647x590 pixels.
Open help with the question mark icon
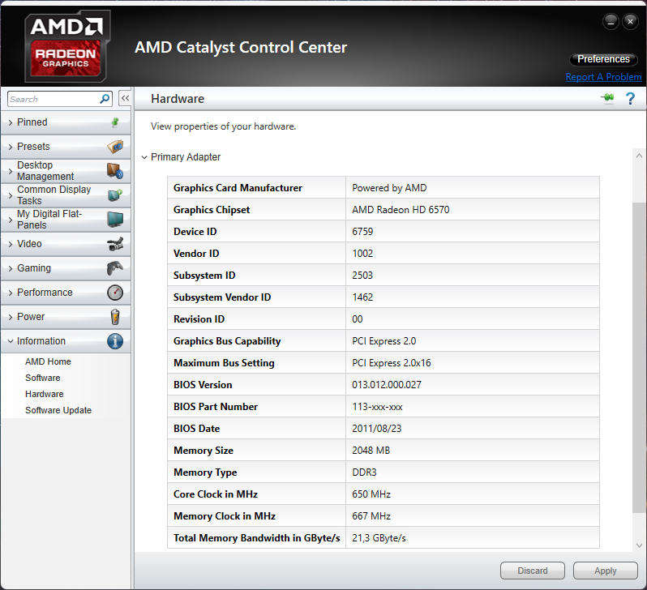tap(630, 99)
